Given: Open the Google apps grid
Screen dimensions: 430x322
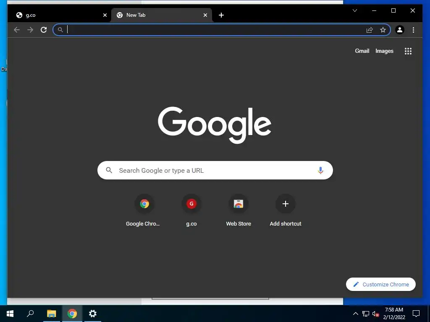Looking at the screenshot, I should point(408,51).
